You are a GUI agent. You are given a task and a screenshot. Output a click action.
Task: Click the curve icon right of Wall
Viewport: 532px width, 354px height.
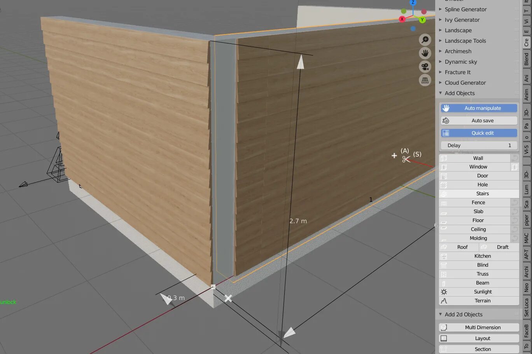pos(514,158)
